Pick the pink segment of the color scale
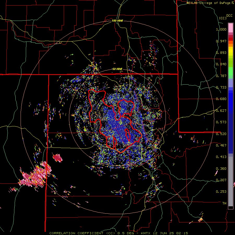The height and width of the screenshot is (235, 235). point(231,28)
